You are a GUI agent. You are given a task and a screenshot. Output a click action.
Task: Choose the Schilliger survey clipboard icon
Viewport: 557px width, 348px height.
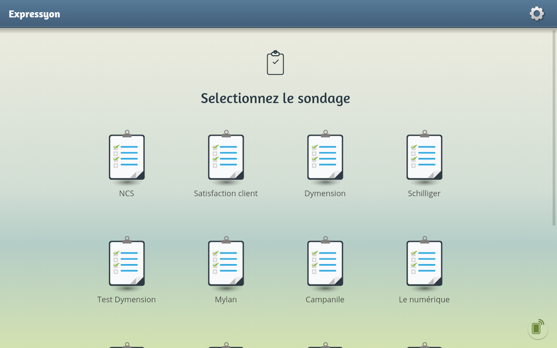click(424, 157)
